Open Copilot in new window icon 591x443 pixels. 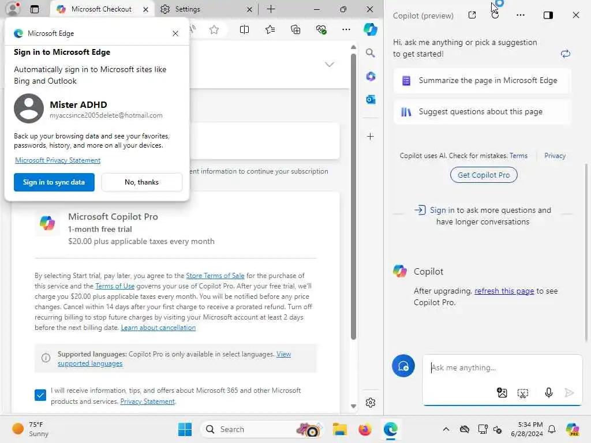[472, 15]
